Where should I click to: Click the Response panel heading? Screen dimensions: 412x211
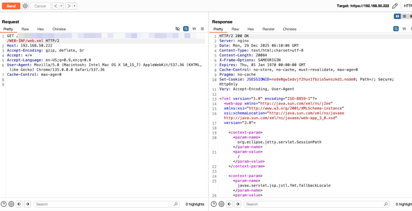click(x=222, y=22)
